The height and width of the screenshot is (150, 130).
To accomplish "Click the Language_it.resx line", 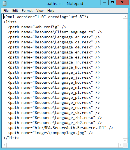I will (54, 72).
